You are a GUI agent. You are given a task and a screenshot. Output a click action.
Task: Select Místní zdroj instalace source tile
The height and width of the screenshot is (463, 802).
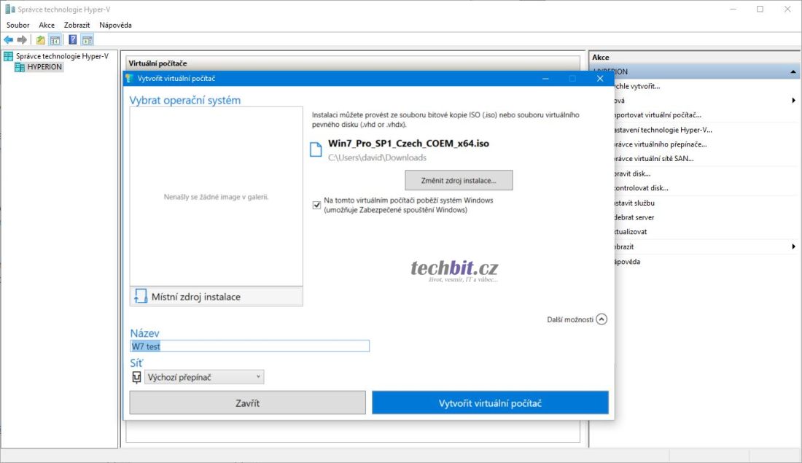(216, 296)
